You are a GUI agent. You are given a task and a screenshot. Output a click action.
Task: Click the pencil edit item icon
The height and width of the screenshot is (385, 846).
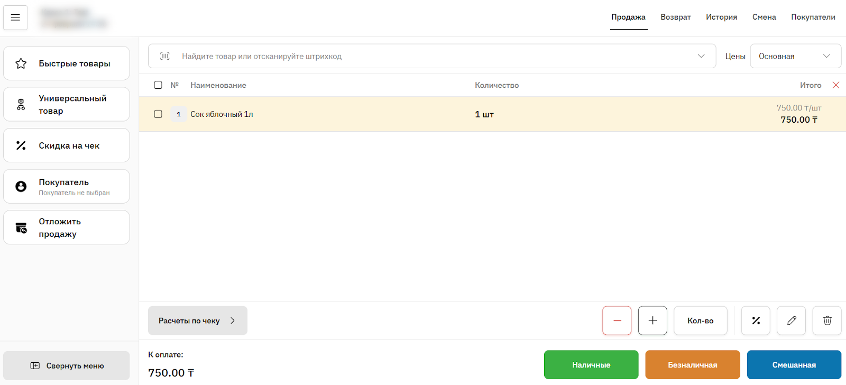pos(791,320)
